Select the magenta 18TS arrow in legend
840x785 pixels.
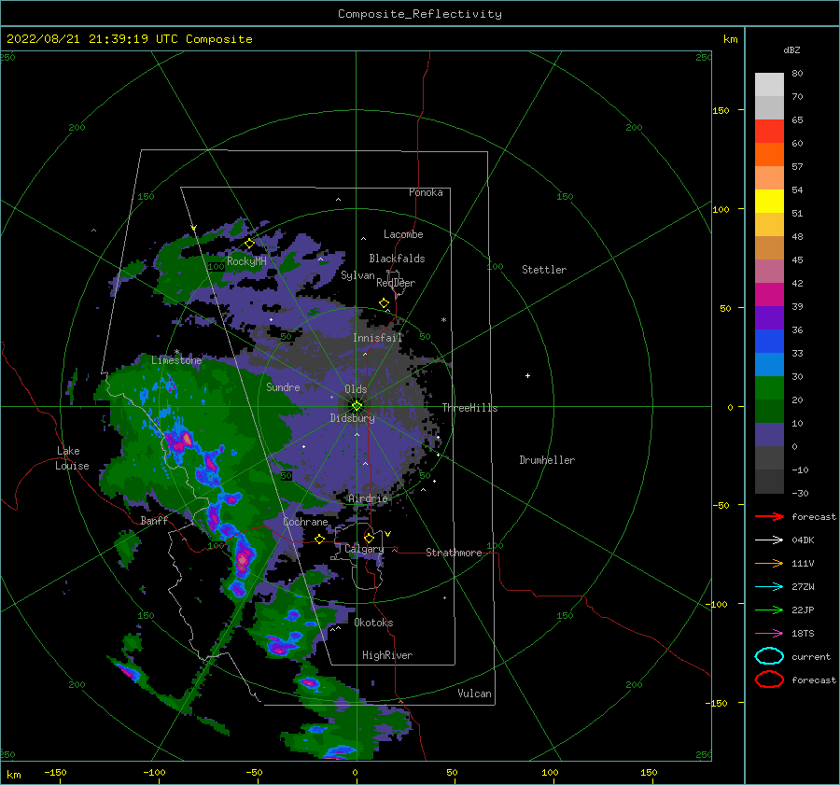(x=769, y=634)
